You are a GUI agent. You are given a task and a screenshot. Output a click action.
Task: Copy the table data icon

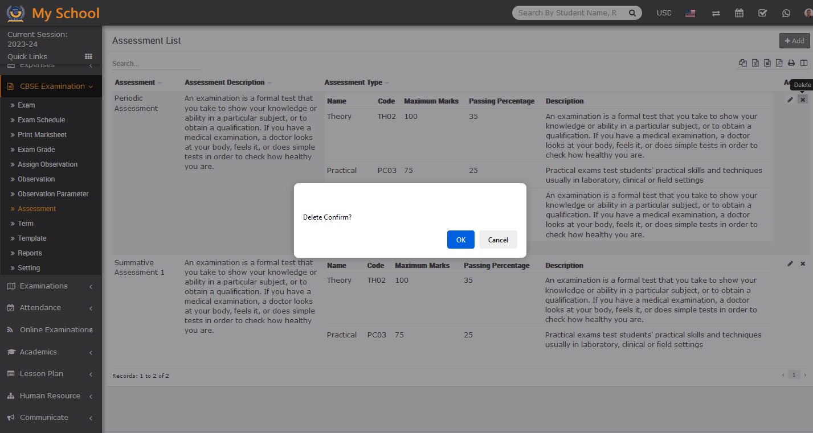742,63
